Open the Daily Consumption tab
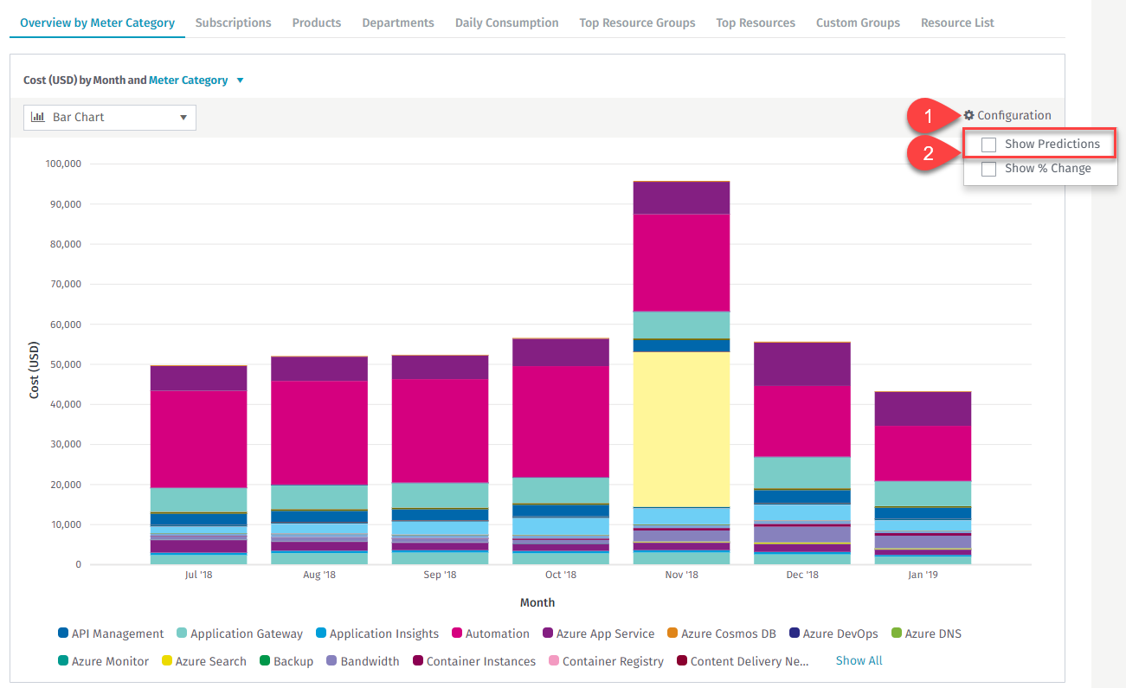 coord(506,23)
